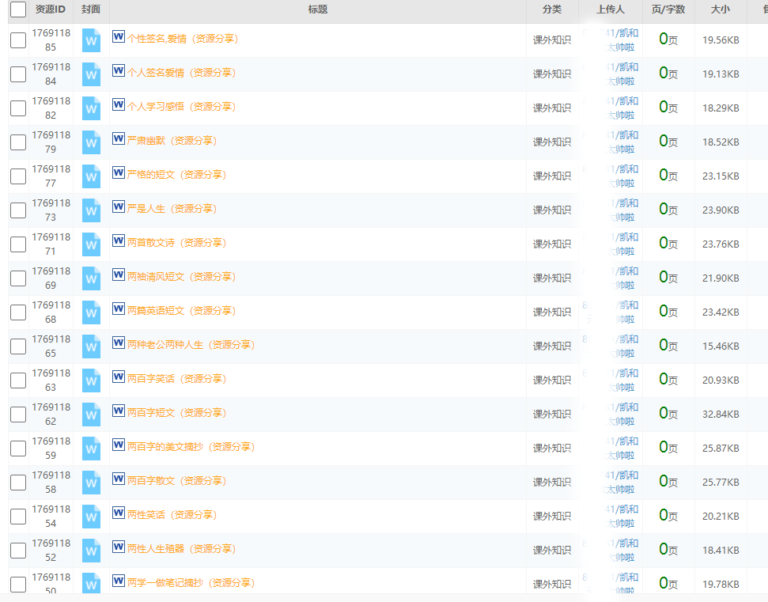Click the 页/字数 column header
Image resolution: width=768 pixels, height=602 pixels.
(x=668, y=9)
